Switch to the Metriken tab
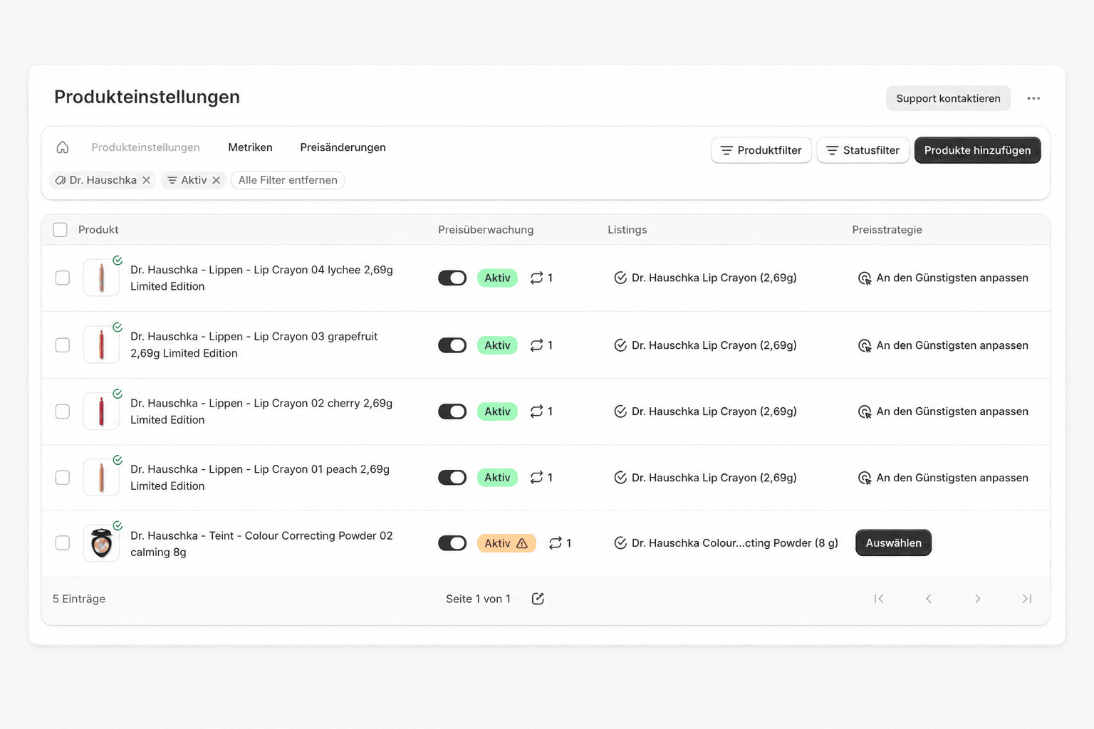 (250, 147)
